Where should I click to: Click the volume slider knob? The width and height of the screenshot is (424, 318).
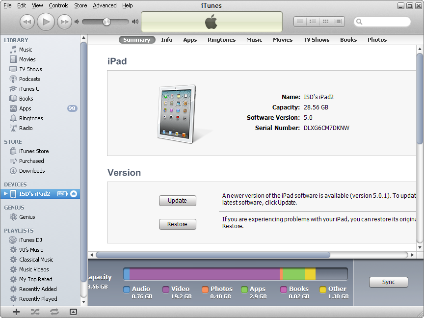[107, 22]
